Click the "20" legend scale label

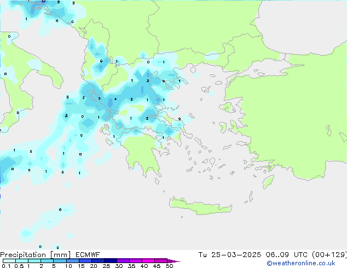[x=94, y=266]
